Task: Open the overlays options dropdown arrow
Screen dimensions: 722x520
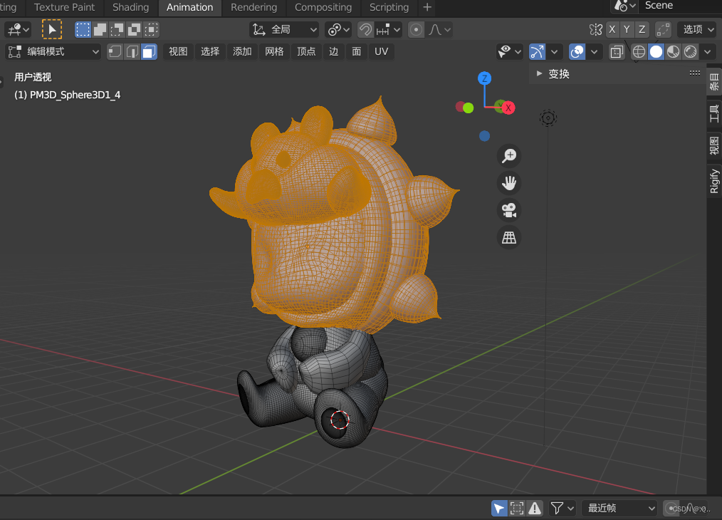Action: [595, 51]
